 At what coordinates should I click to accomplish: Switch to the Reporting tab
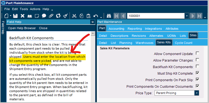pyautogui.click(x=135, y=29)
